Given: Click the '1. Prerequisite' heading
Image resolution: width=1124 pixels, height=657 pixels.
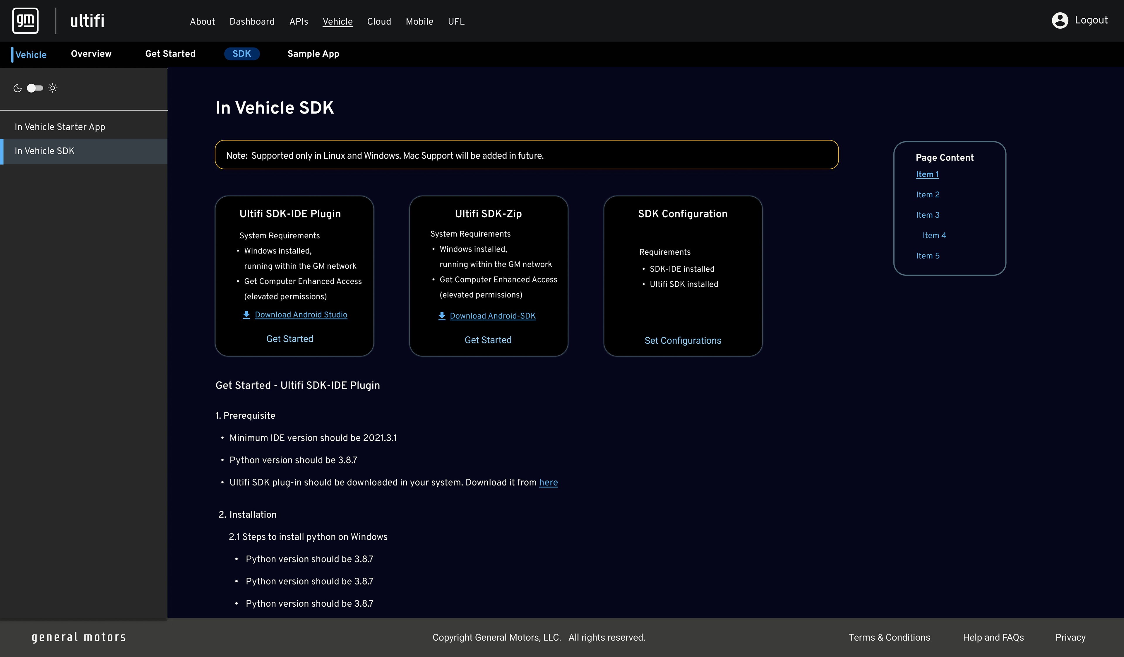Looking at the screenshot, I should (x=245, y=416).
